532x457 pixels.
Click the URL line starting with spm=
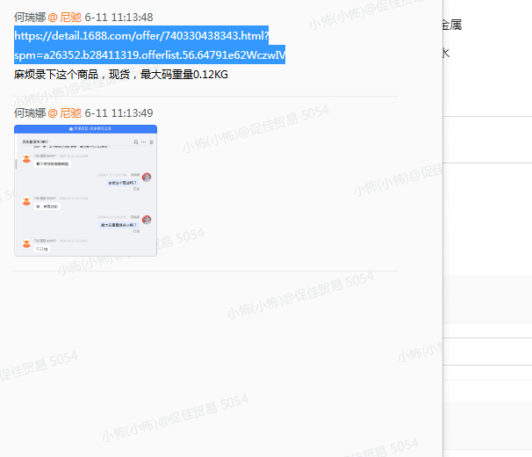point(149,55)
